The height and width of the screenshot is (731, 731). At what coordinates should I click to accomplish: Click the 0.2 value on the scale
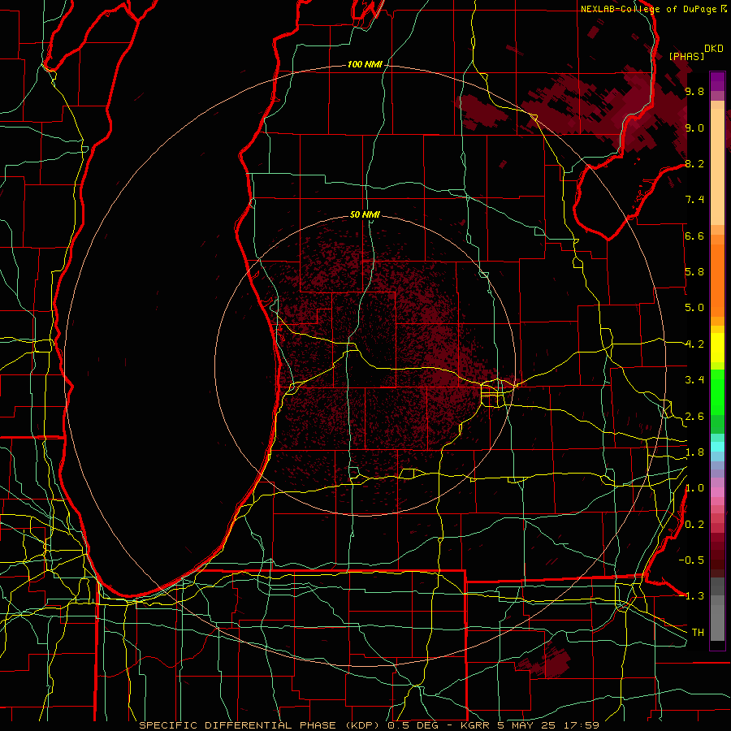pos(694,525)
